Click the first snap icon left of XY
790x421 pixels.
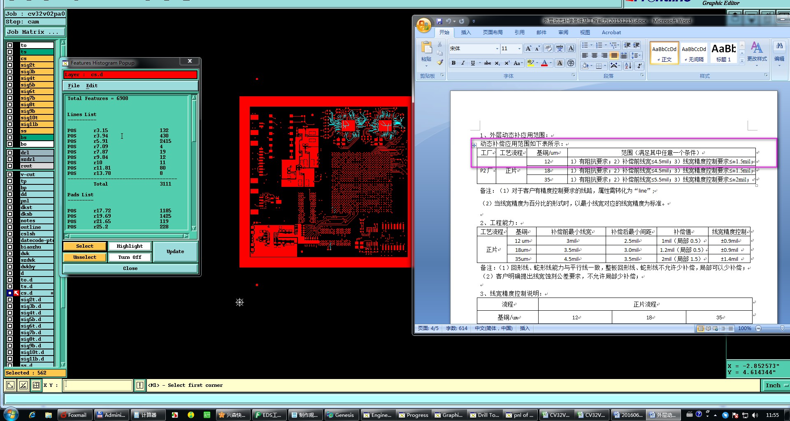(x=10, y=385)
